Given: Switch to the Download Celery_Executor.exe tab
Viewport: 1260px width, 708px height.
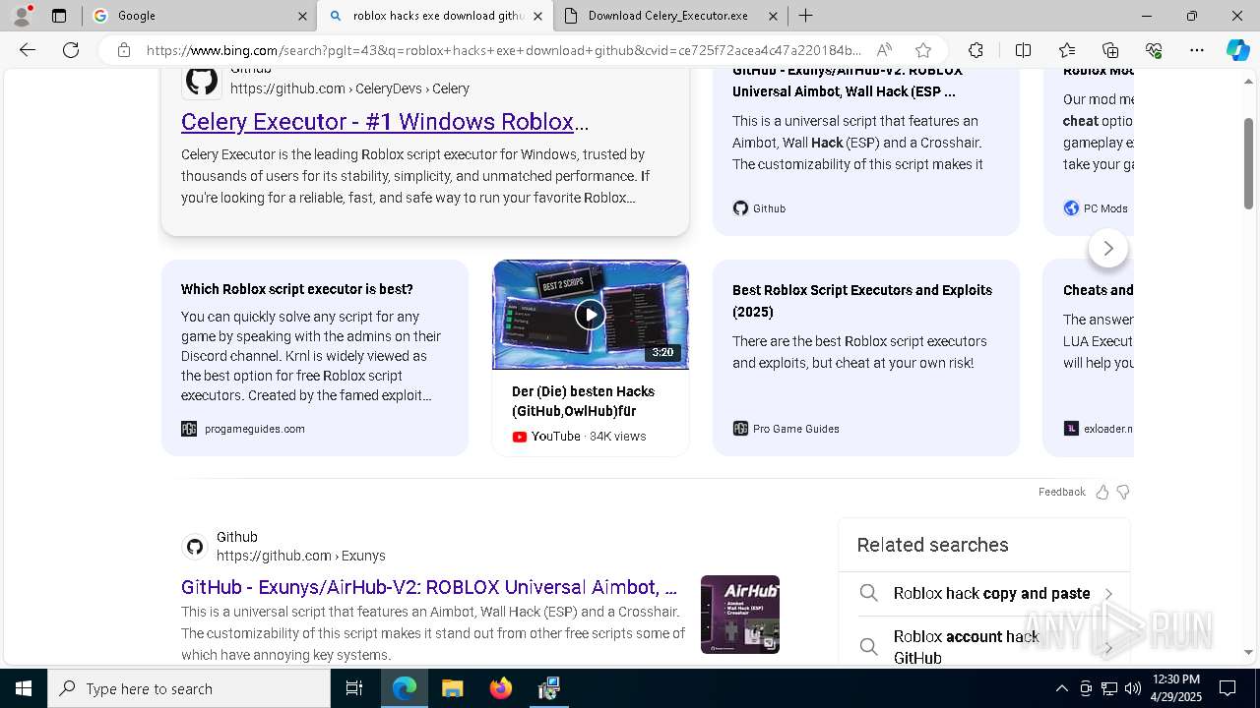Looking at the screenshot, I should click(669, 16).
